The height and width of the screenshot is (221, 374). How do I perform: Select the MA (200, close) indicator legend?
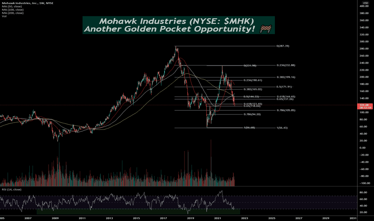13,13
